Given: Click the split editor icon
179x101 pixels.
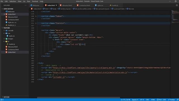Looking at the screenshot, I should (x=177, y=5).
